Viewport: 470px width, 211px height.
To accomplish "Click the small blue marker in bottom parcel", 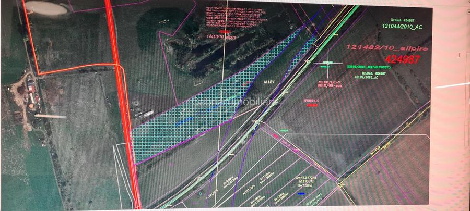I will click(x=302, y=194).
